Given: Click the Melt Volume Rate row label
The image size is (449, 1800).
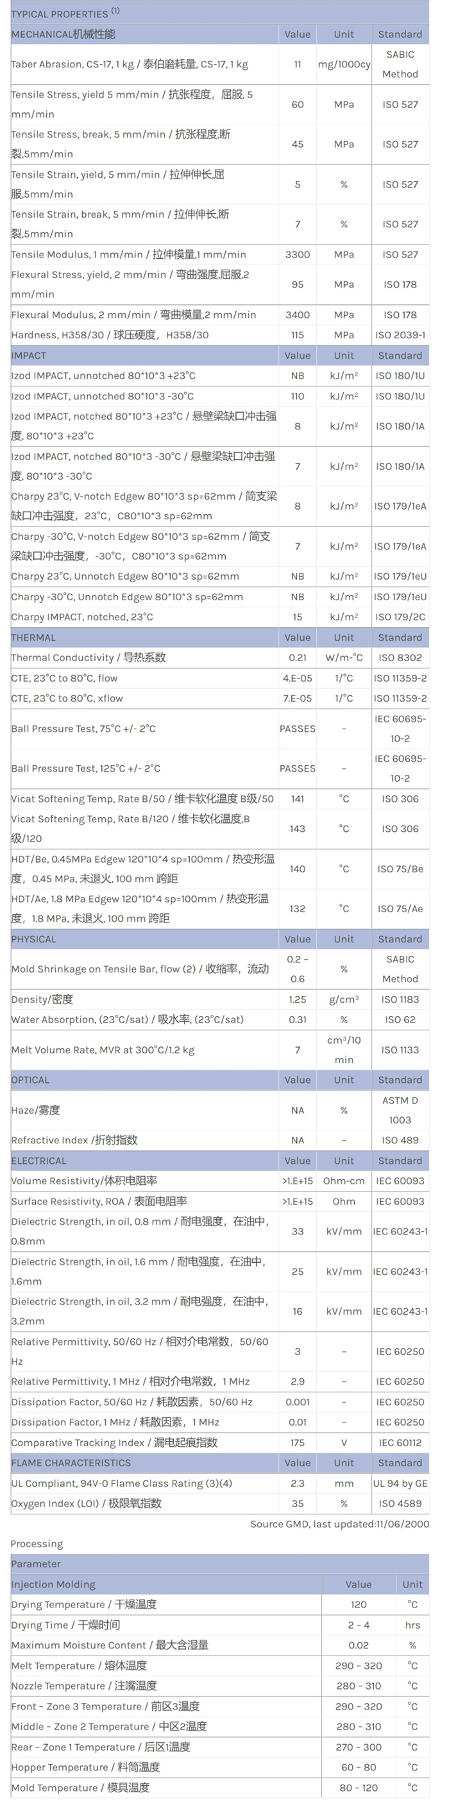Looking at the screenshot, I should tap(103, 1050).
